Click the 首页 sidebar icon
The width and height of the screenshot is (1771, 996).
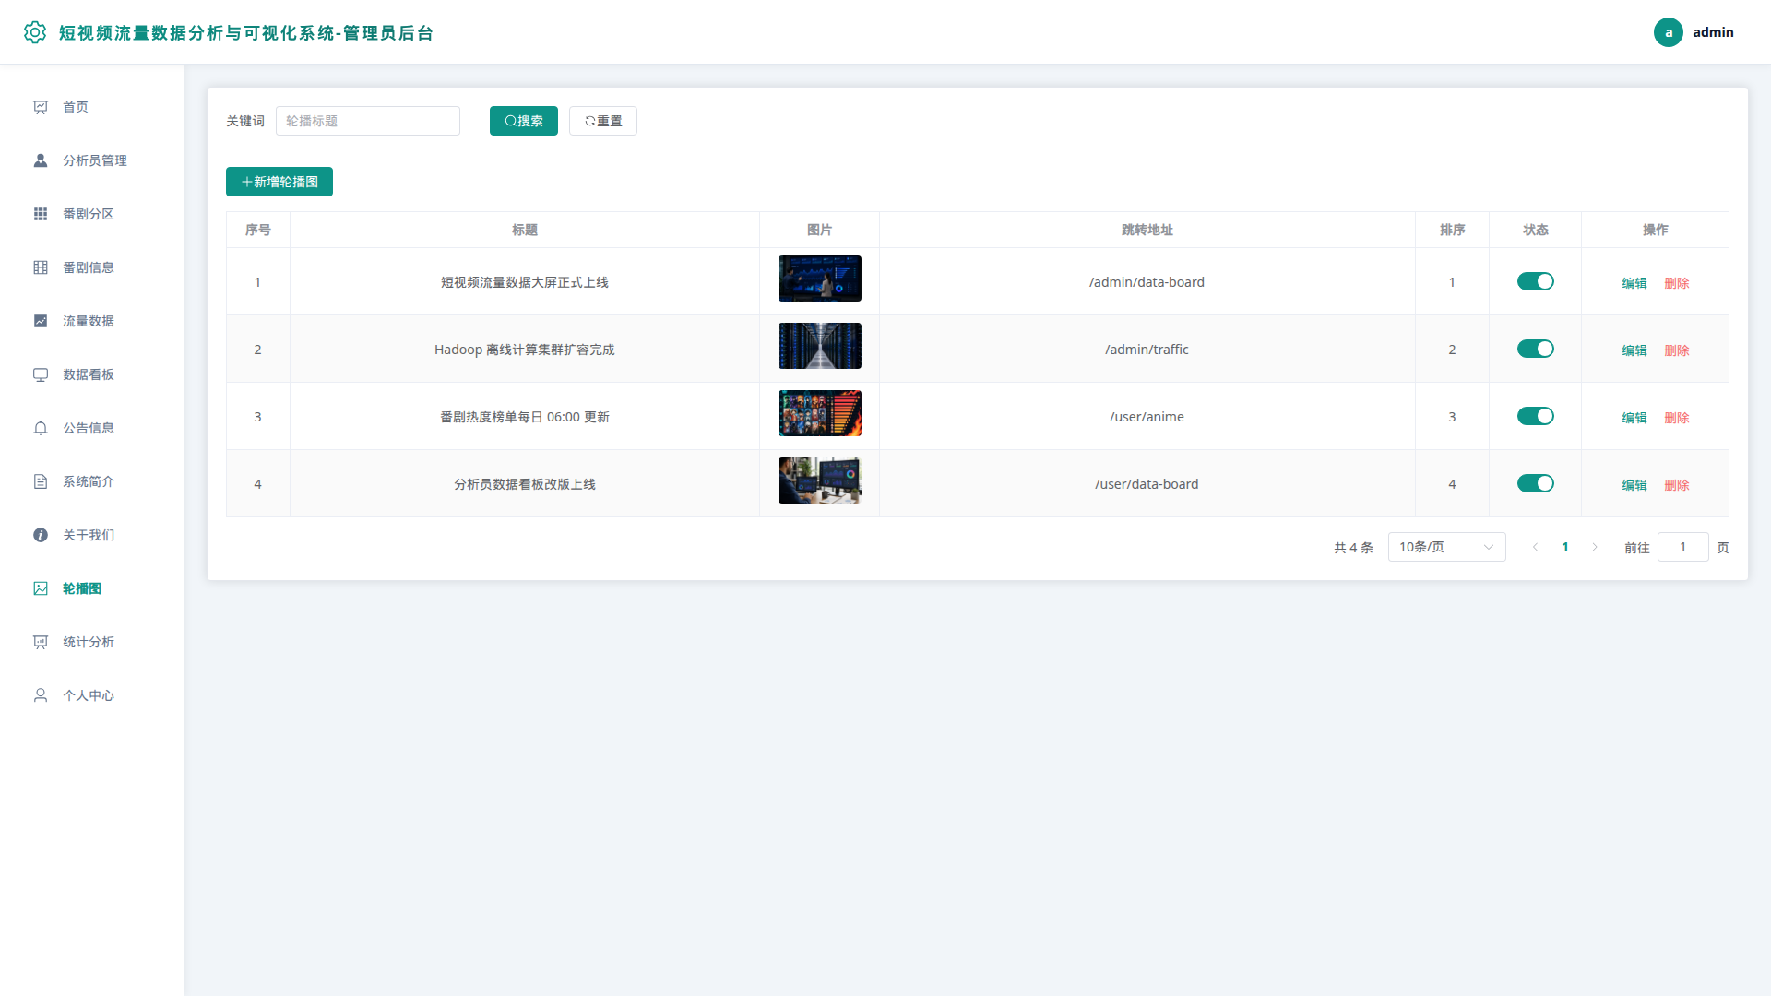(41, 107)
